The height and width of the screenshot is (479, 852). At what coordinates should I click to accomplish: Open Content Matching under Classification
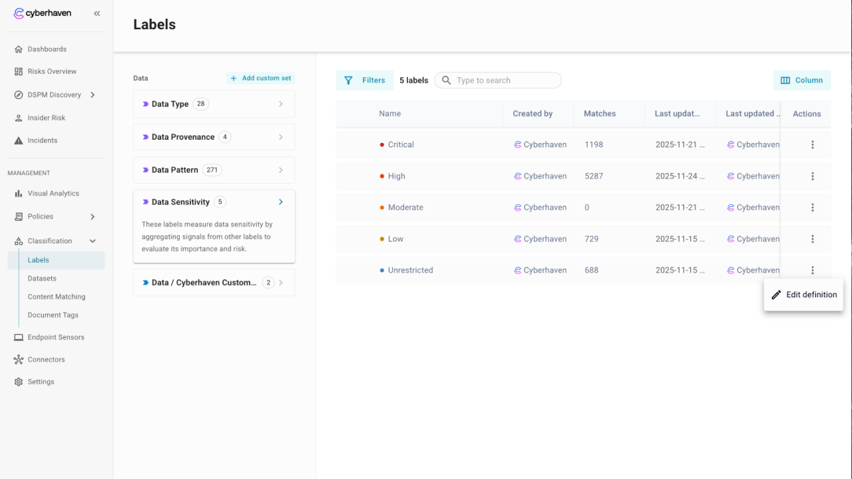(x=56, y=297)
